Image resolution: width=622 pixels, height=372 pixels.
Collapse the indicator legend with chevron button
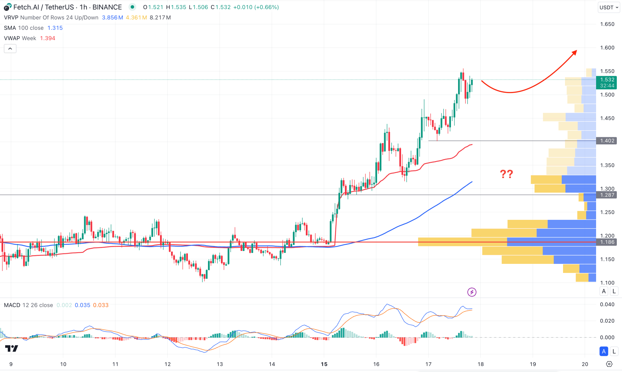[10, 49]
